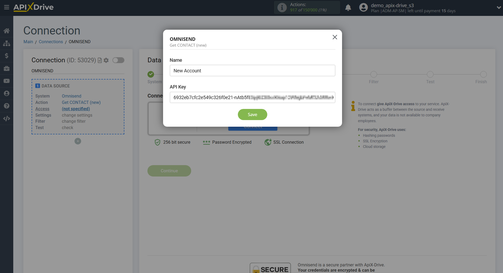This screenshot has width=503, height=273.
Task: Open the Home icon in the sidebar
Action: pyautogui.click(x=7, y=30)
